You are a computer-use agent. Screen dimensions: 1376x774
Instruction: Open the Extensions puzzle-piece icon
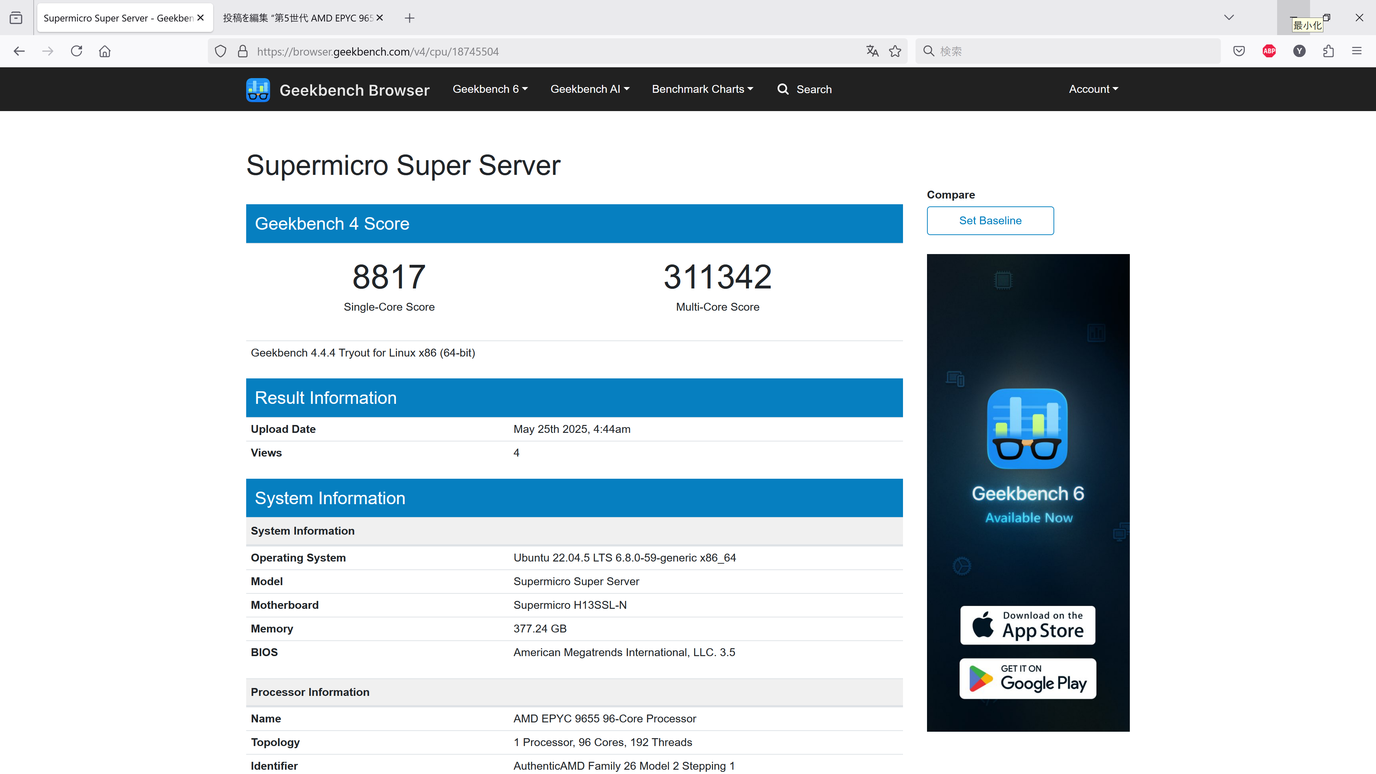1328,51
